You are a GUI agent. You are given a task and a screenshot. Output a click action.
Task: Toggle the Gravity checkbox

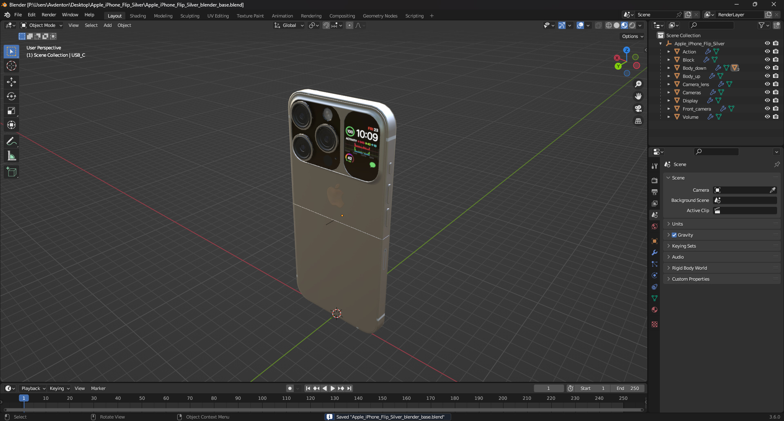674,235
